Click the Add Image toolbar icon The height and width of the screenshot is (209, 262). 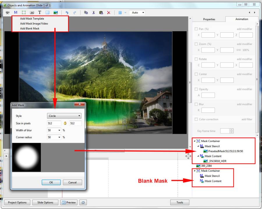(x=56, y=13)
